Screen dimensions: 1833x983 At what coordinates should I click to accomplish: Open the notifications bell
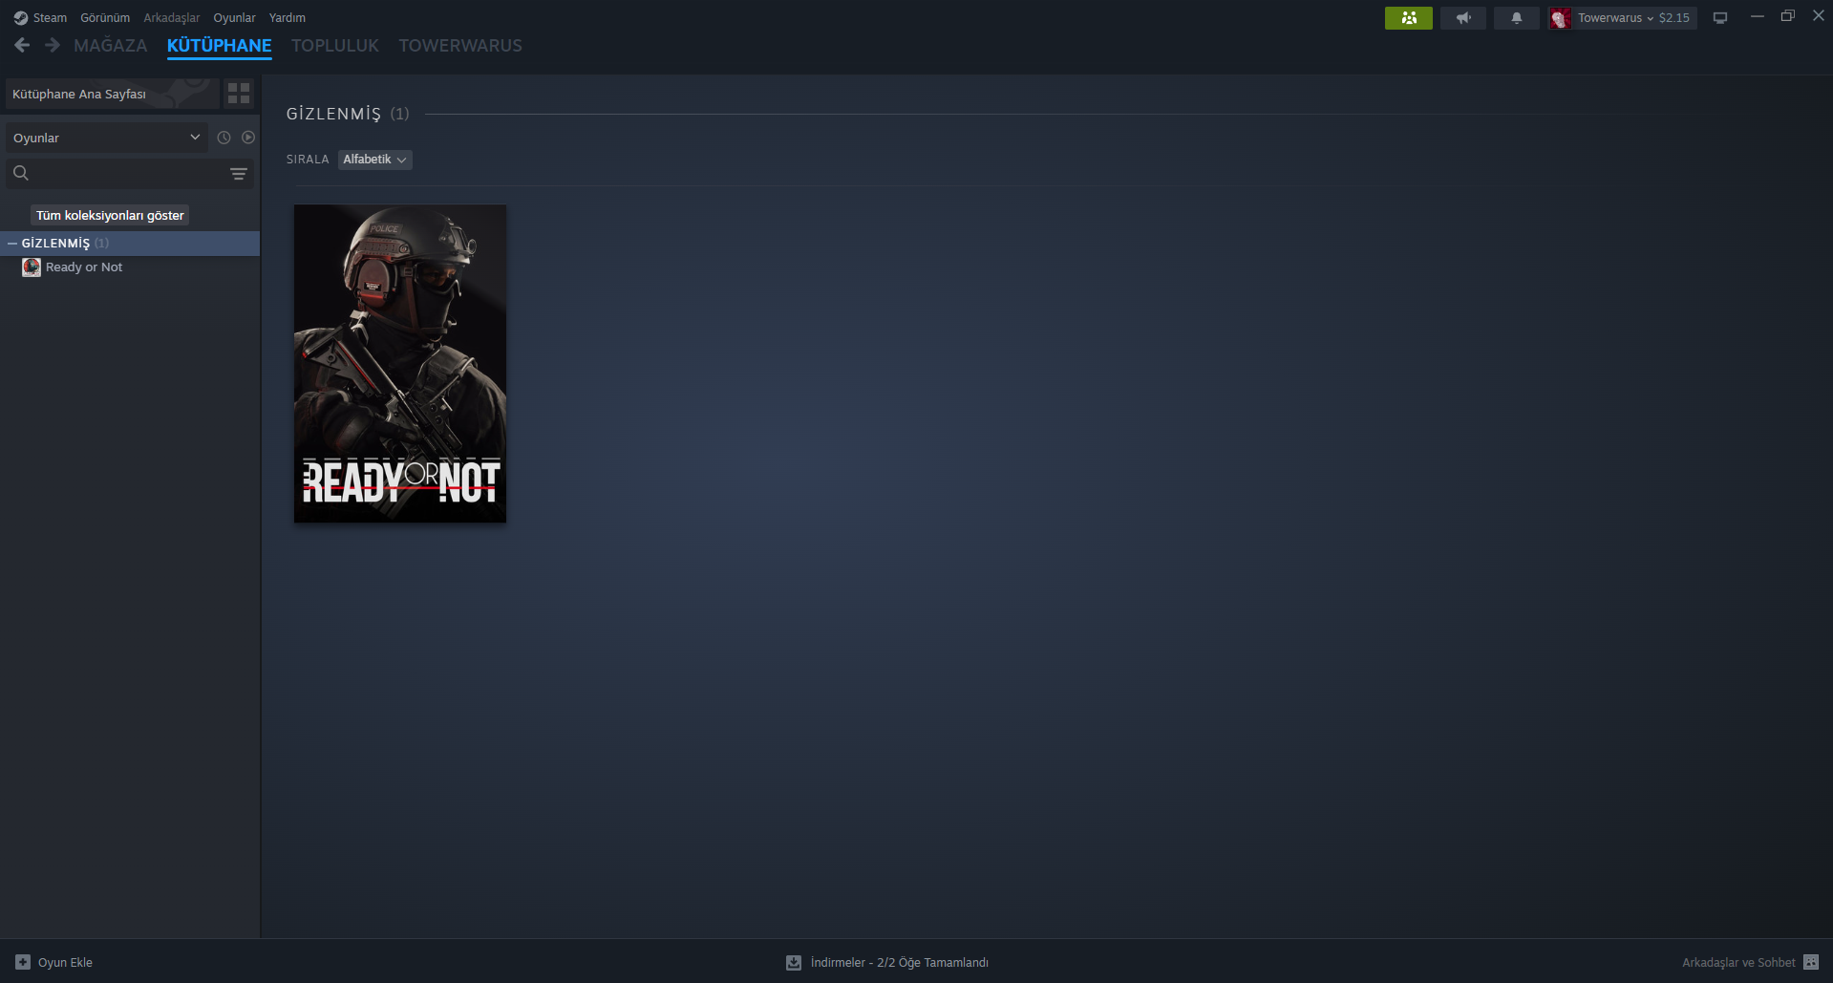tap(1517, 18)
